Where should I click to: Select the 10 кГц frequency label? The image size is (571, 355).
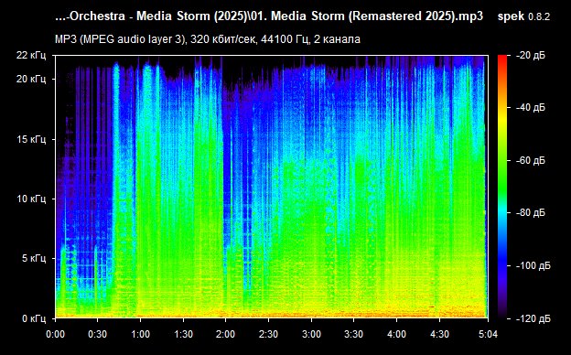coord(31,199)
